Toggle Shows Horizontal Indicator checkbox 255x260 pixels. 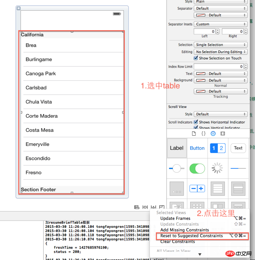[x=196, y=122]
